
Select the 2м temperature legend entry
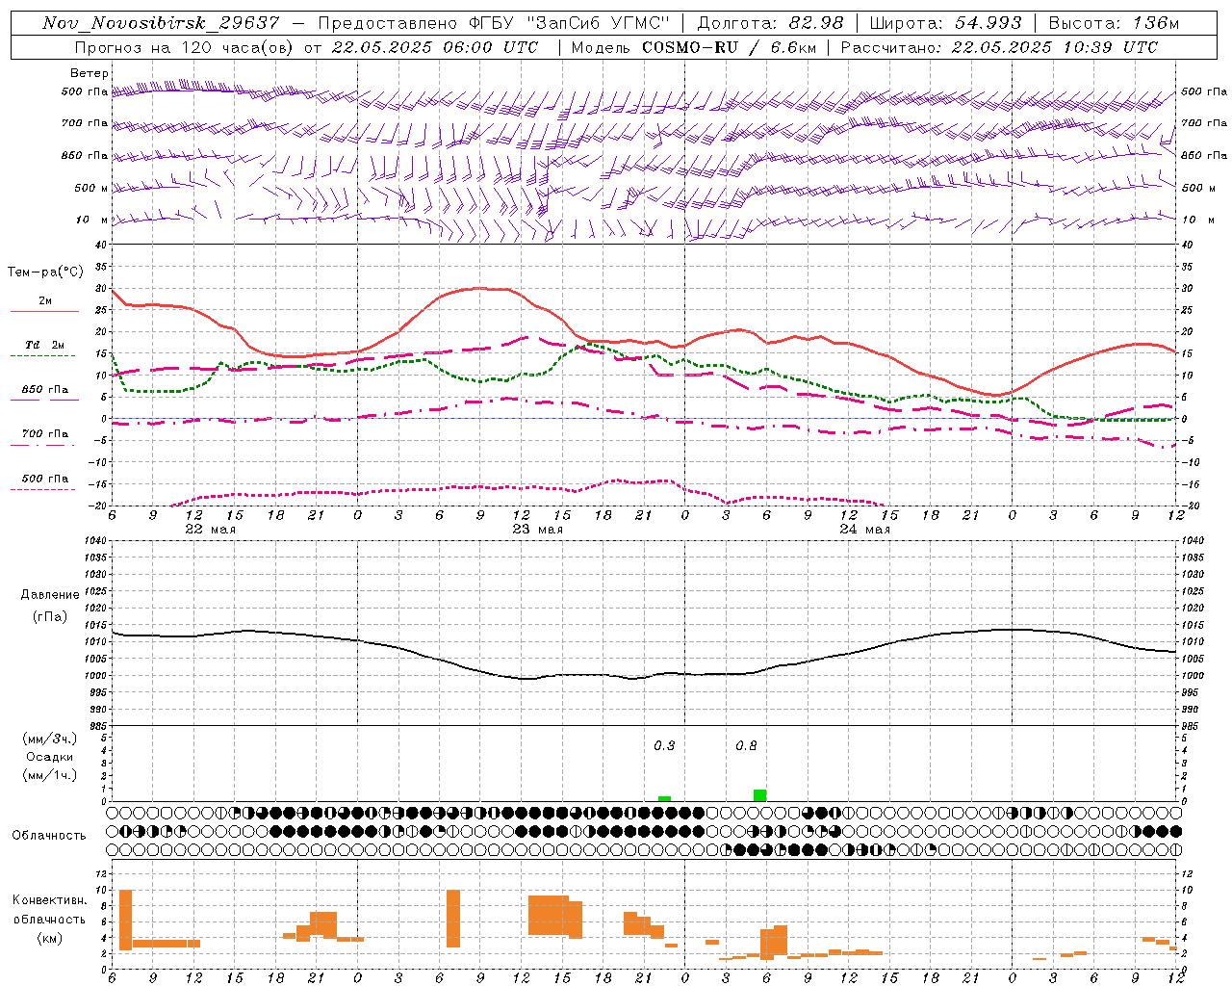pyautogui.click(x=45, y=301)
